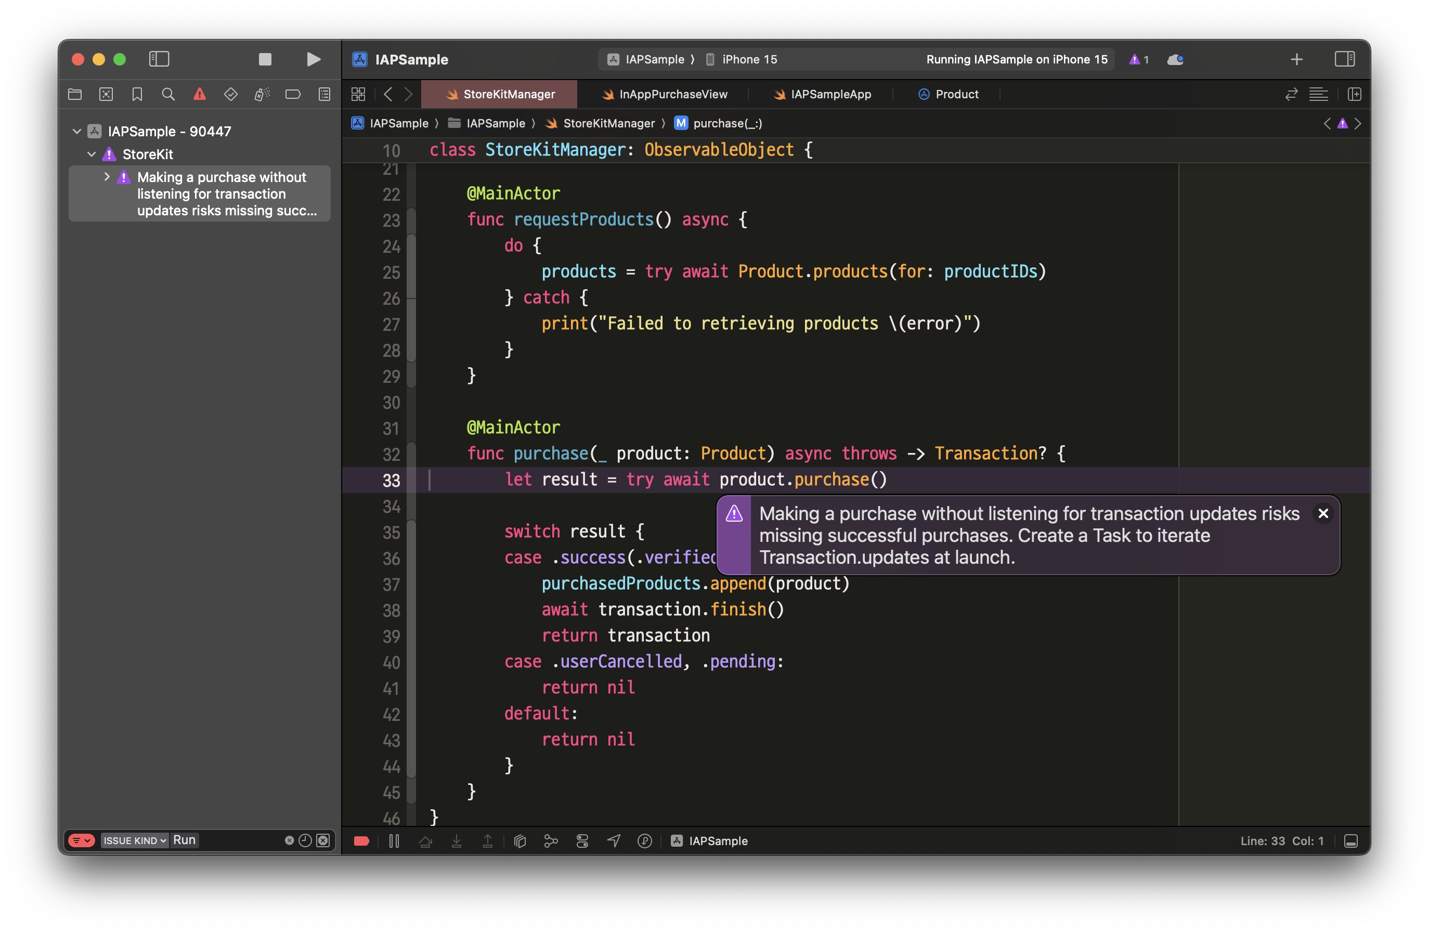Click the iPhone 15 destination selector
The width and height of the screenshot is (1429, 932).
pyautogui.click(x=749, y=59)
